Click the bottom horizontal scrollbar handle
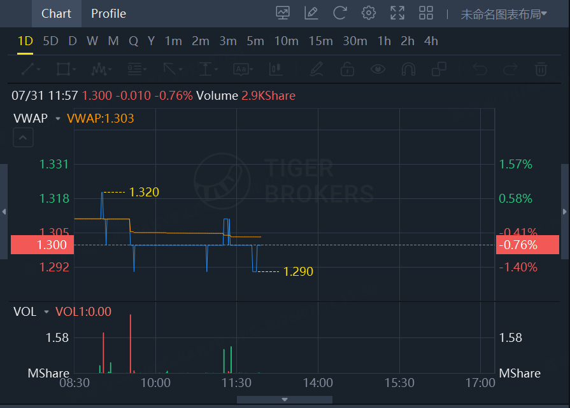Image resolution: width=570 pixels, height=408 pixels. [284, 400]
